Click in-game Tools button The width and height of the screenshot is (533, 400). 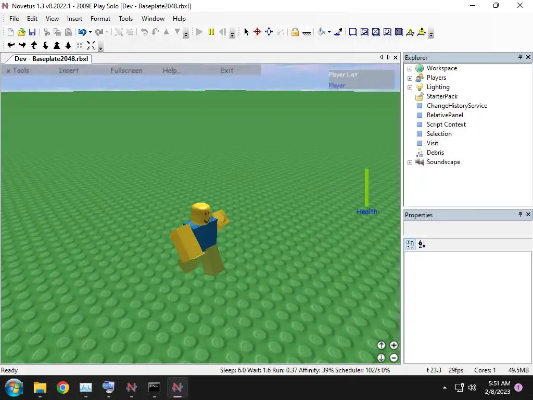click(x=18, y=70)
